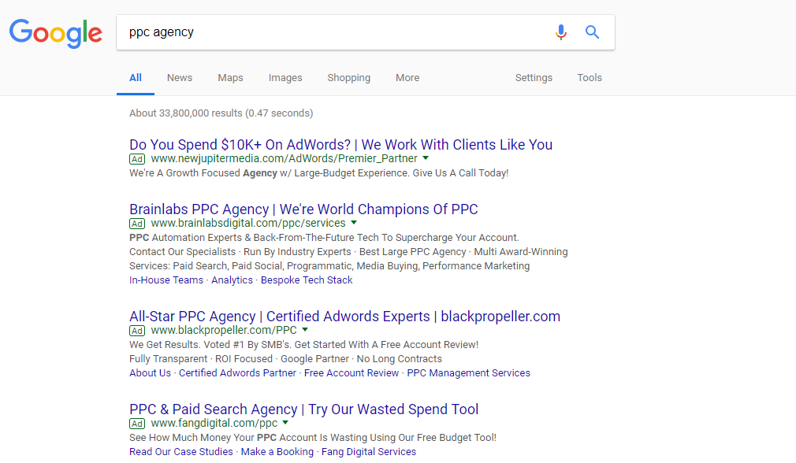Screen dimensions: 796x463
Task: Click the Ad badge beside fangdigital URL
Action: pyautogui.click(x=137, y=424)
